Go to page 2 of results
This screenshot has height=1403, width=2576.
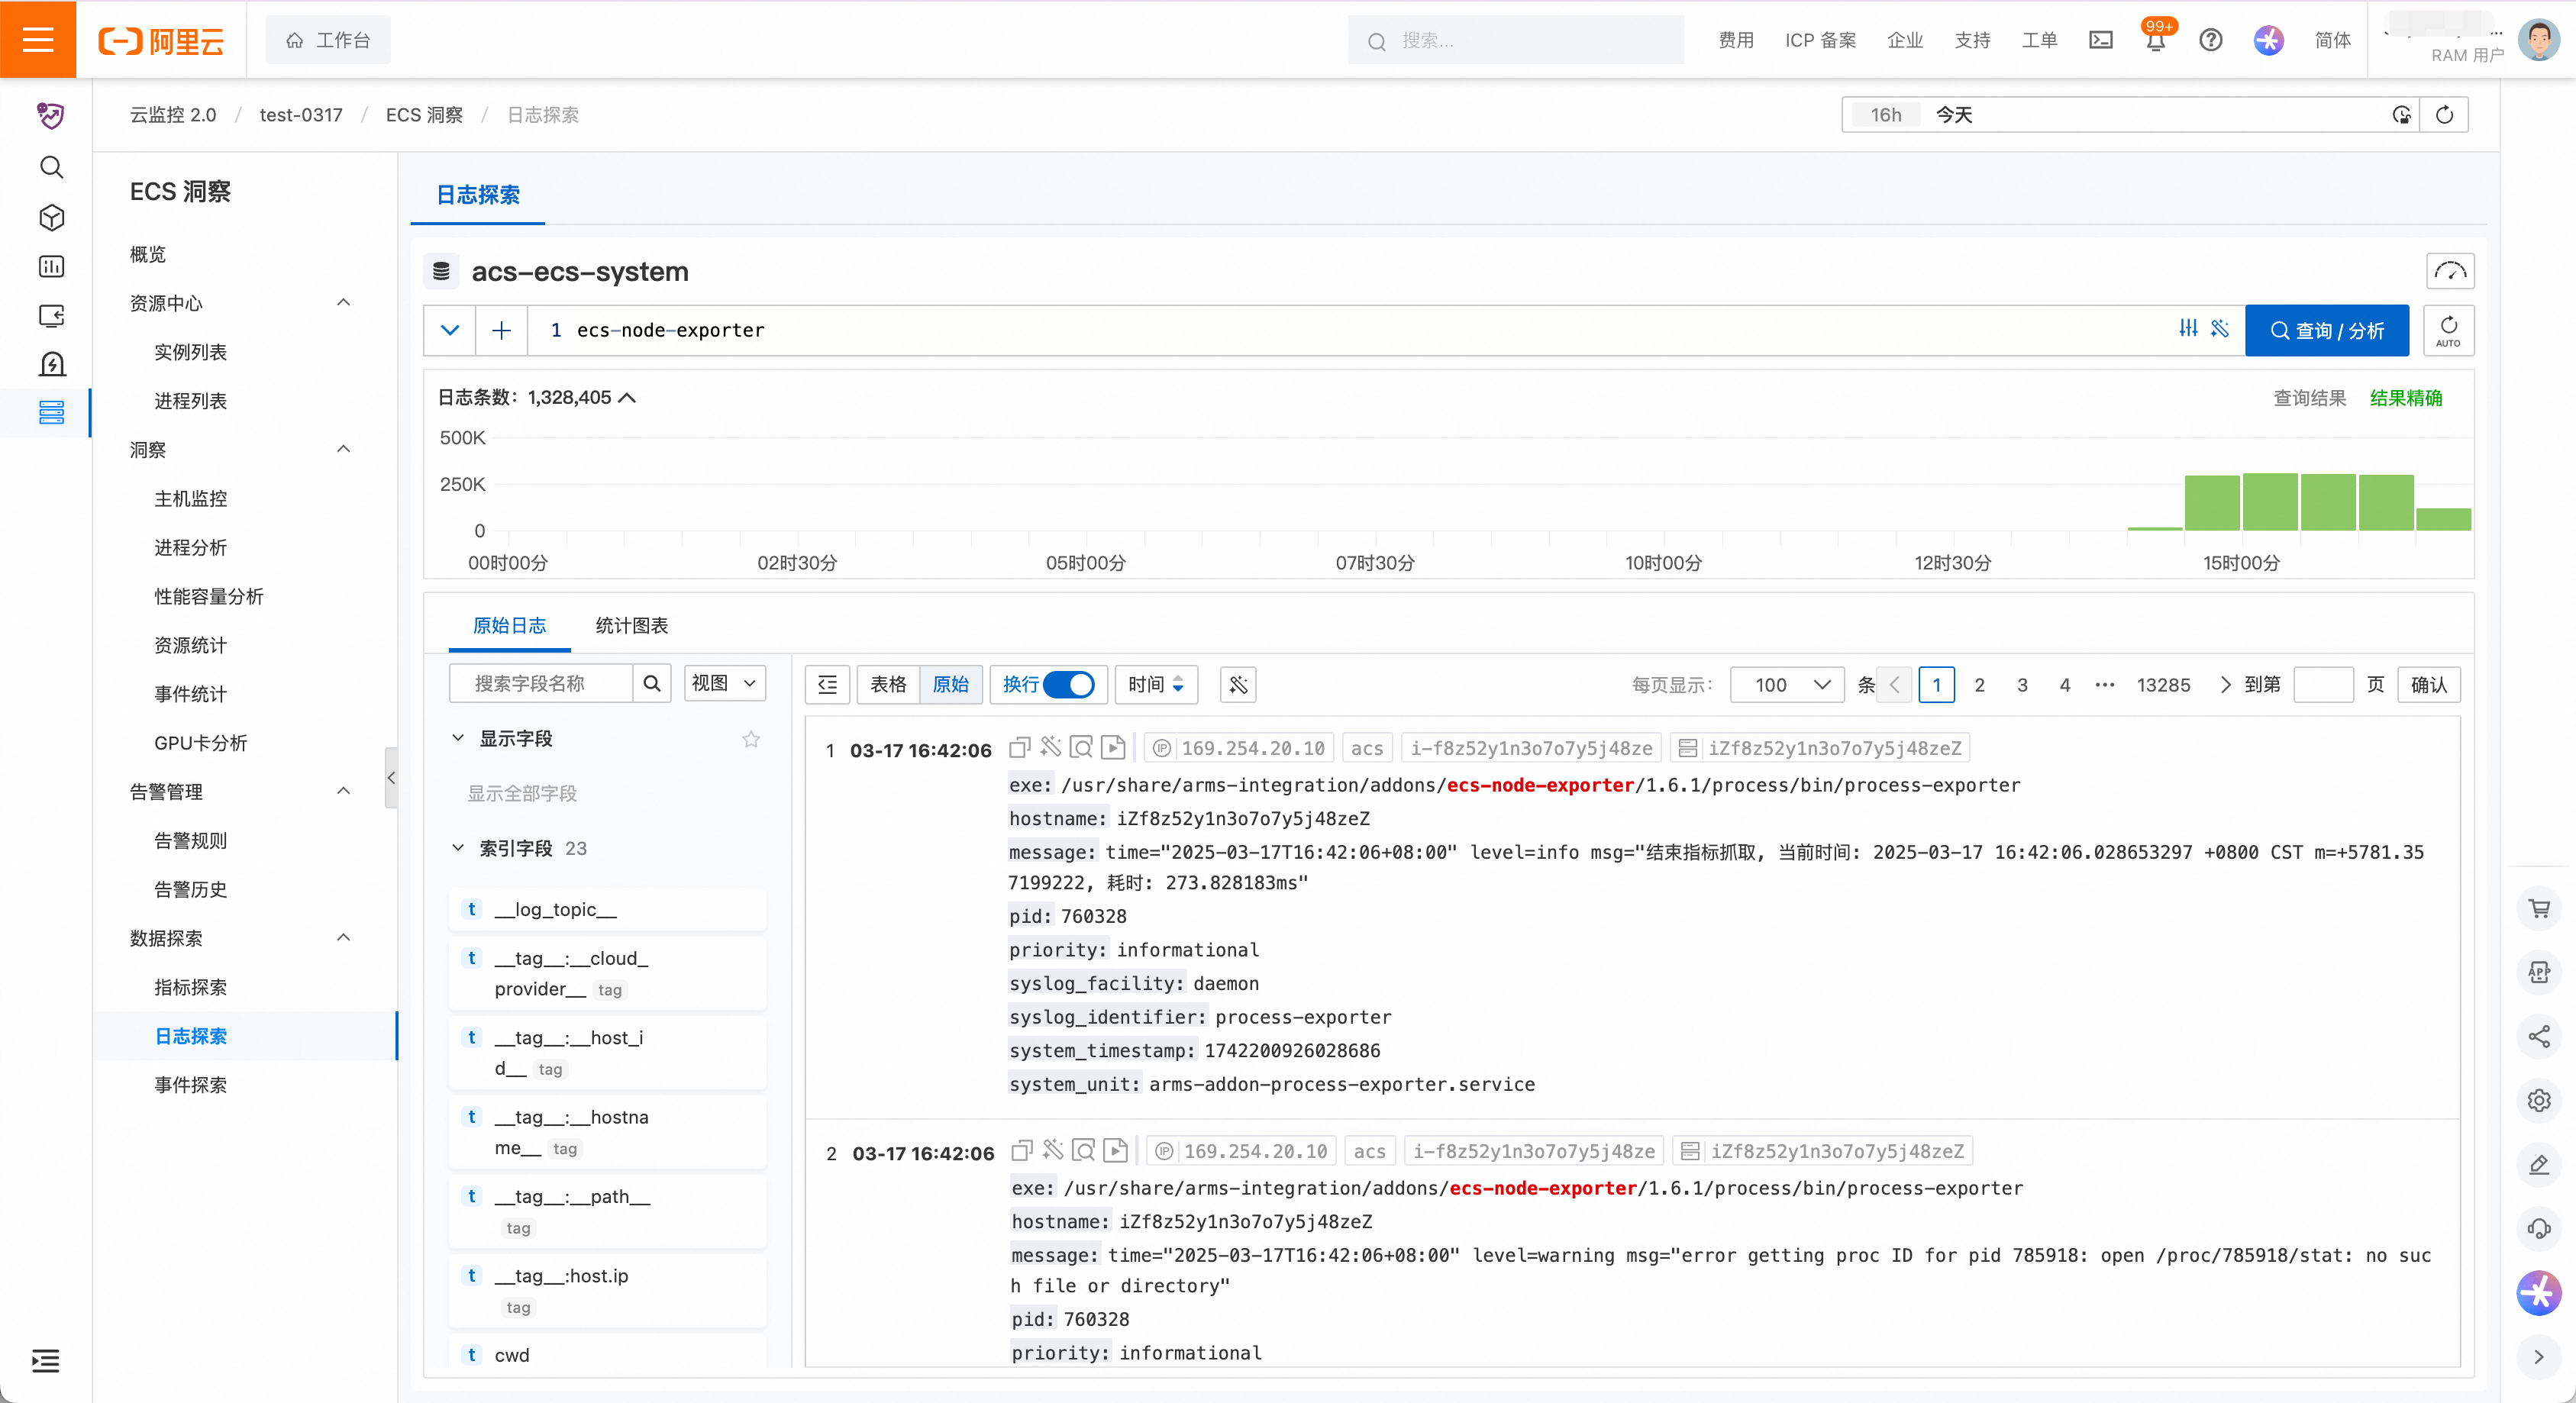(1979, 685)
